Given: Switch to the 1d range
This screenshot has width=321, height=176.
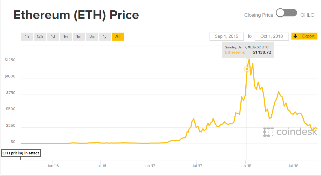Looking at the screenshot, I should (53, 36).
